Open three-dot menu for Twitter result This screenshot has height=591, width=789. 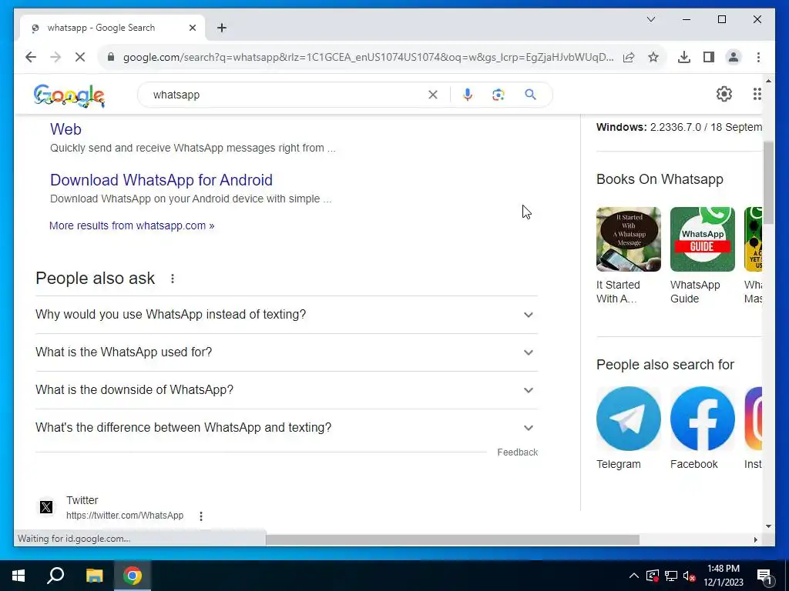click(201, 516)
